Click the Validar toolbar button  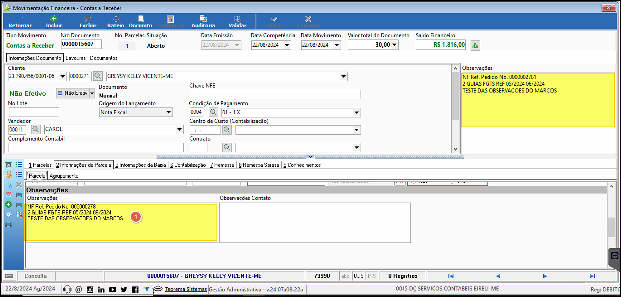click(237, 22)
